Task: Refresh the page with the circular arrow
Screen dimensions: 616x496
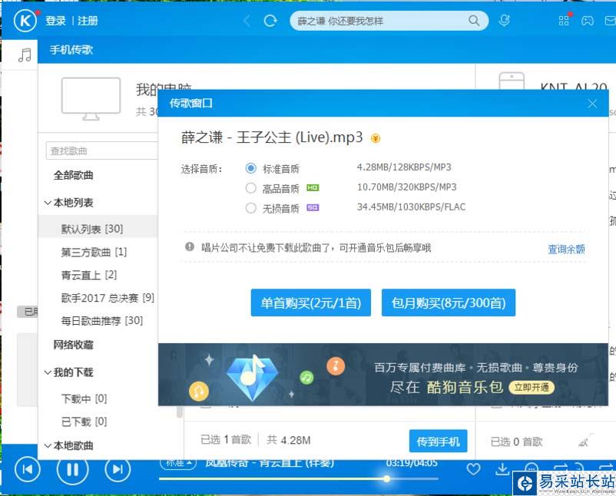Action: [x=270, y=21]
